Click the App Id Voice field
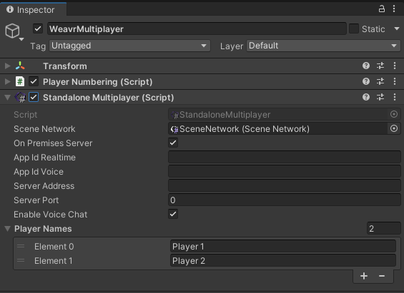Viewport: 404px width, 293px height. tap(285, 171)
